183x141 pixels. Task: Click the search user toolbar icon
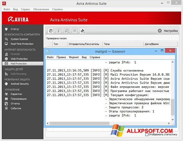67,31
